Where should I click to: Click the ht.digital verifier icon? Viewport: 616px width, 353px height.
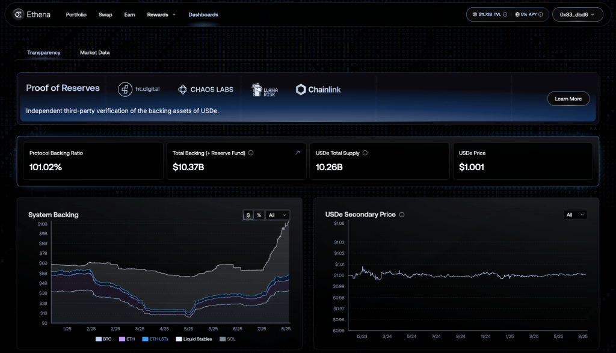click(125, 88)
